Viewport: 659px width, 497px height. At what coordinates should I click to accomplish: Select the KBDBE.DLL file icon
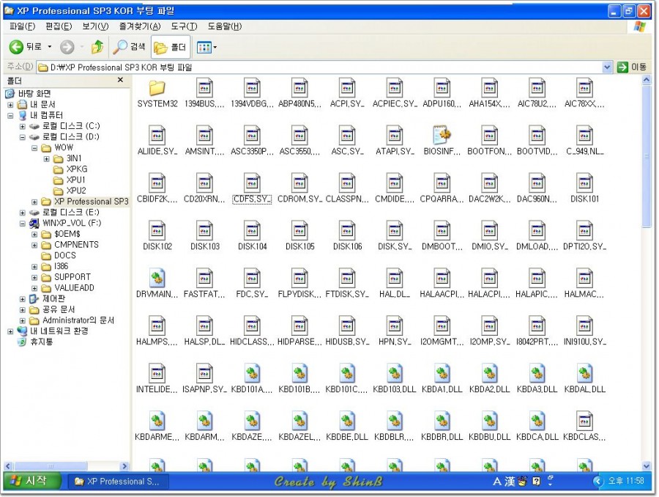347,421
